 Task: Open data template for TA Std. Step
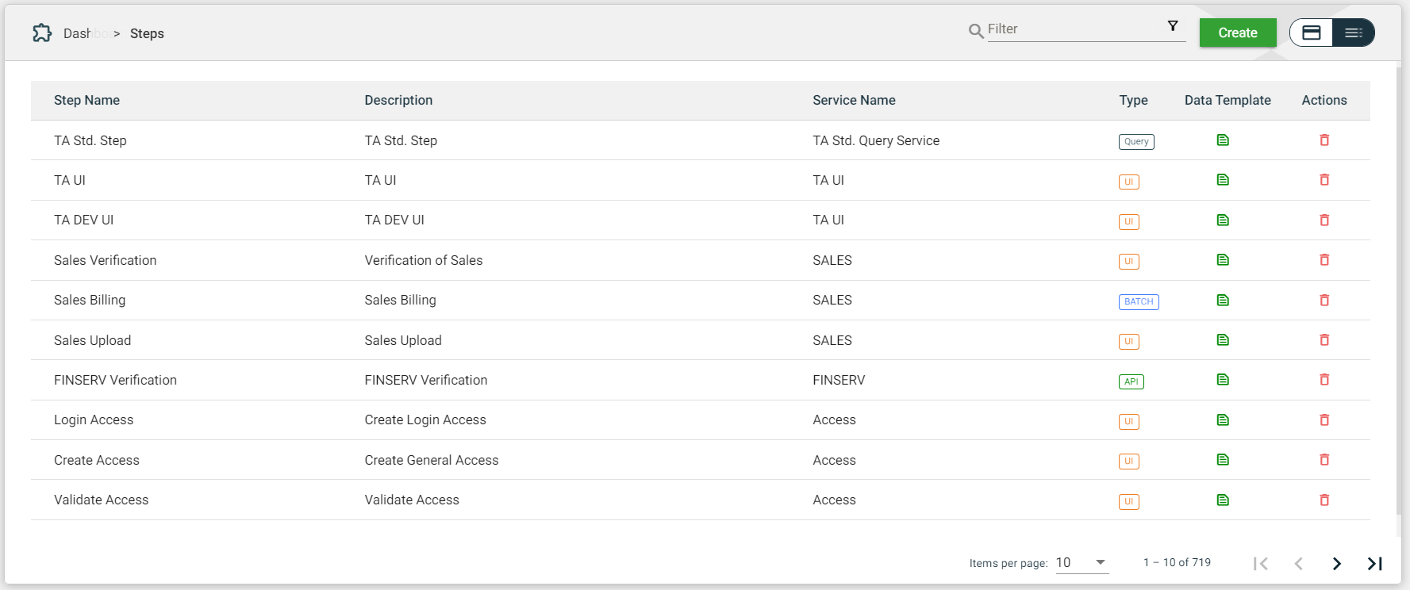1223,140
